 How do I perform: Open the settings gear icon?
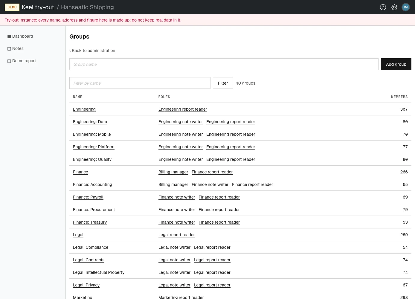click(394, 7)
